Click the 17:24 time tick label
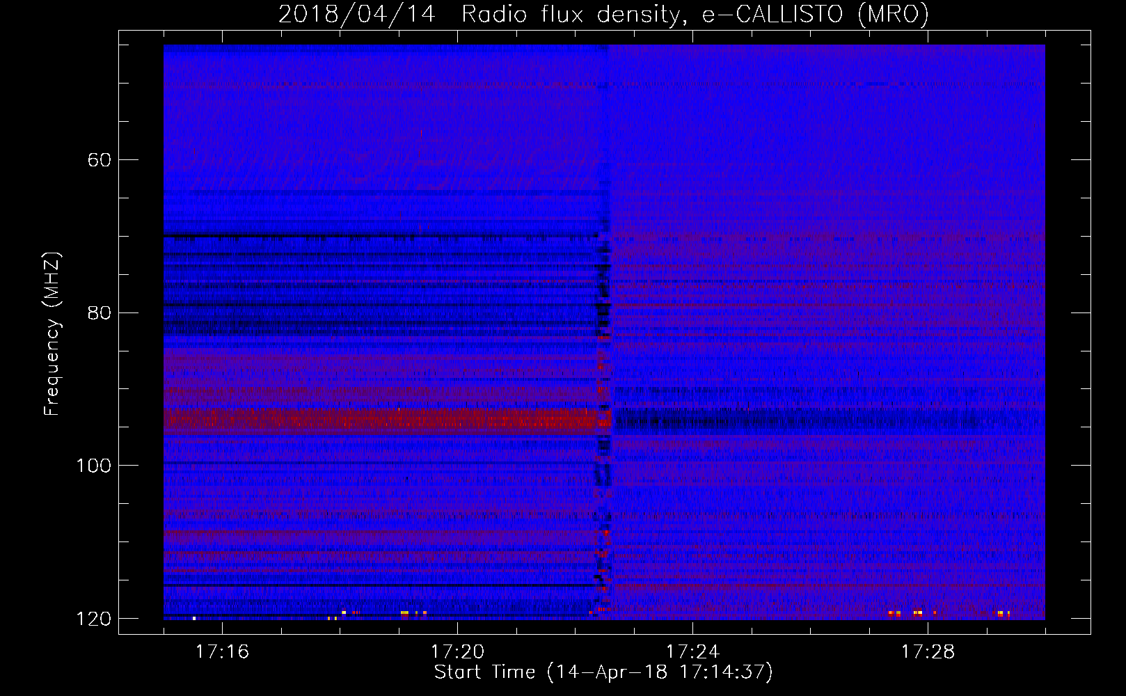 [692, 652]
